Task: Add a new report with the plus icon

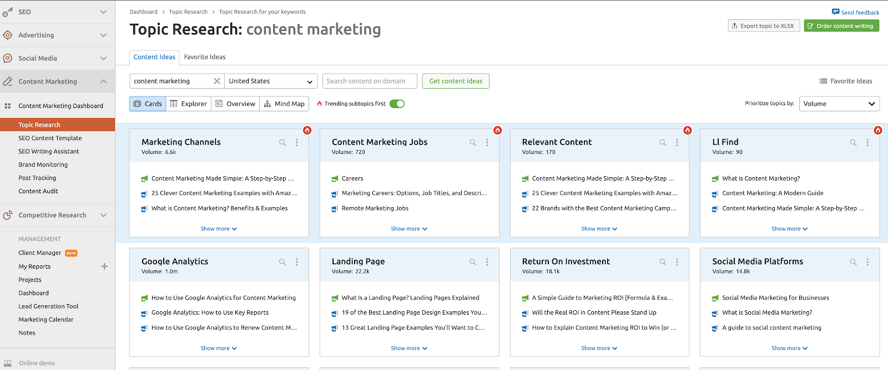Action: tap(104, 266)
